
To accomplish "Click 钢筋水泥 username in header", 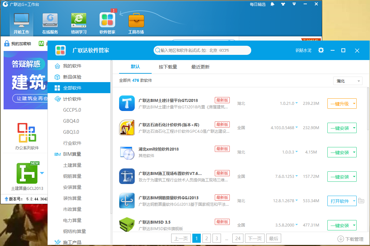I will pos(303,50).
